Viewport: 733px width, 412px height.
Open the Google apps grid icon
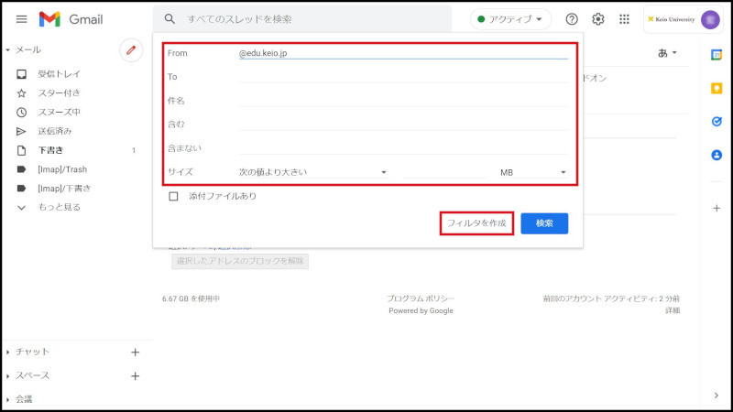tap(625, 19)
